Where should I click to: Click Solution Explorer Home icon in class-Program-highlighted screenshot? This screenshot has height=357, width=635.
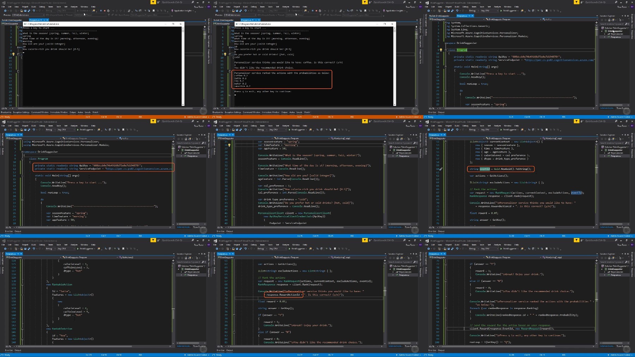609,20
